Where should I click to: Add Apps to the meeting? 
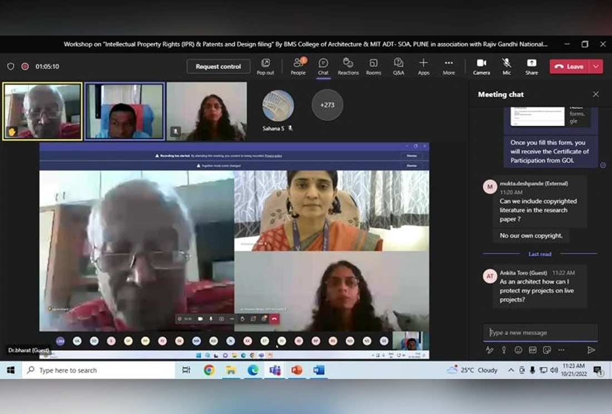(423, 66)
